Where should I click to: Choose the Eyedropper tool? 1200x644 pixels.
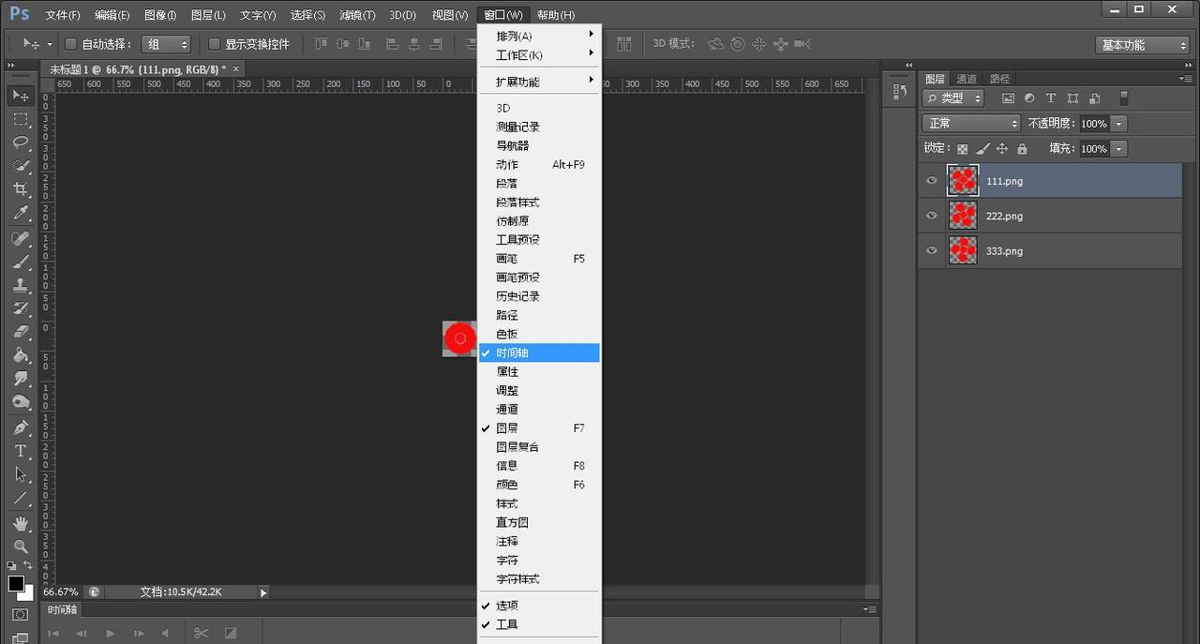pyautogui.click(x=21, y=213)
